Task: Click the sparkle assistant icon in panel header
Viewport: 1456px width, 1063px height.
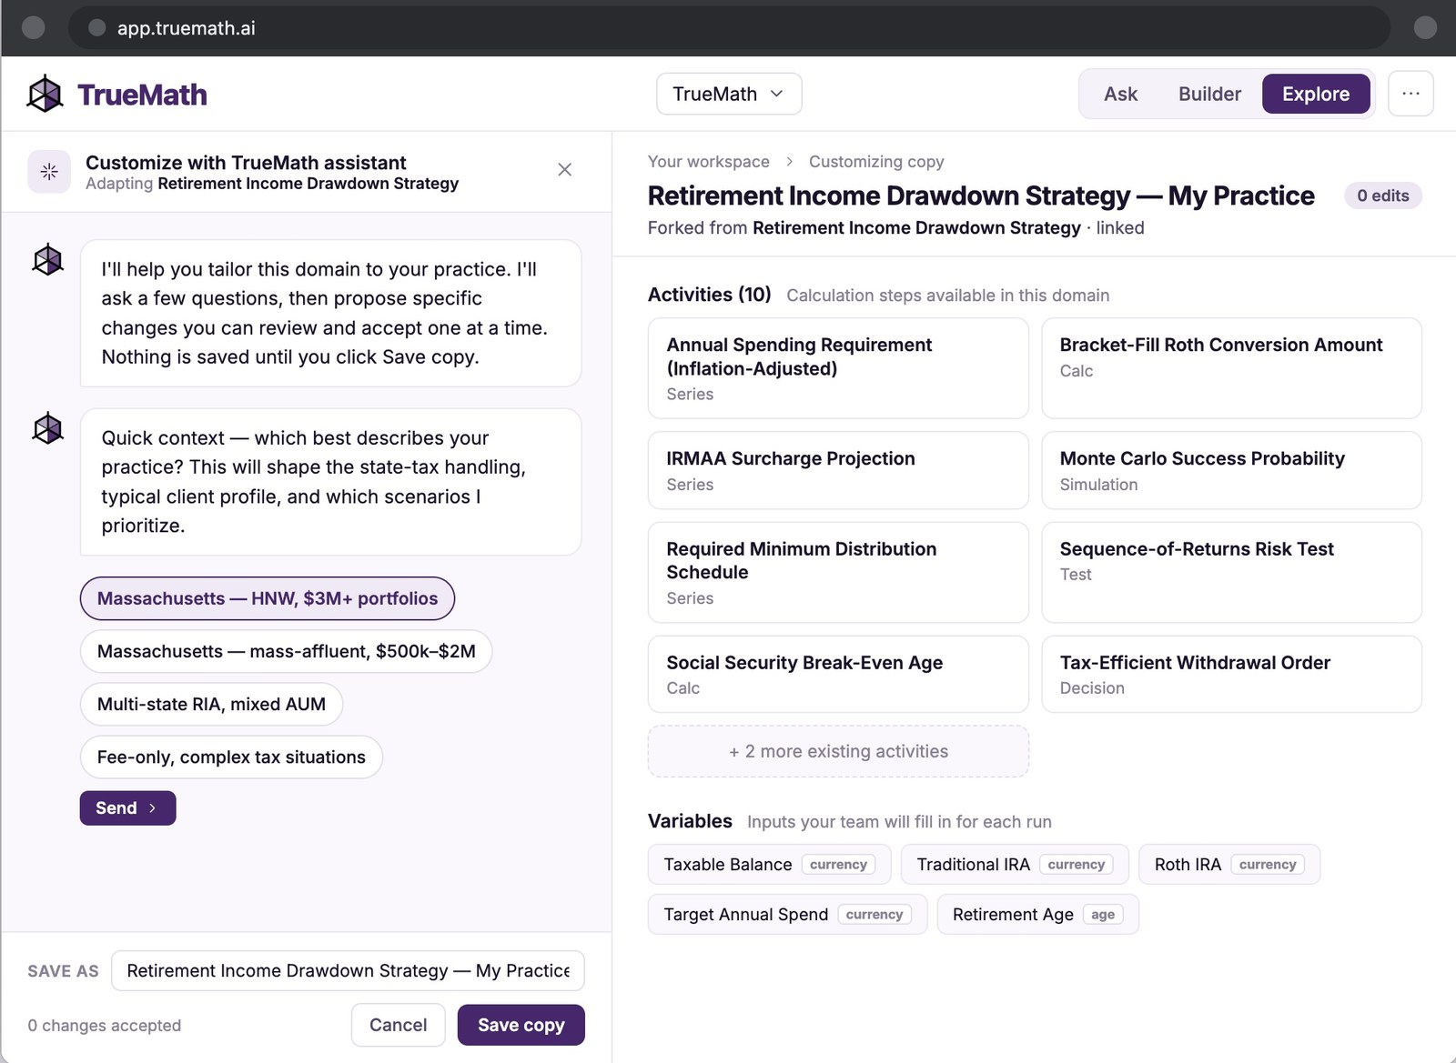Action: pyautogui.click(x=49, y=171)
